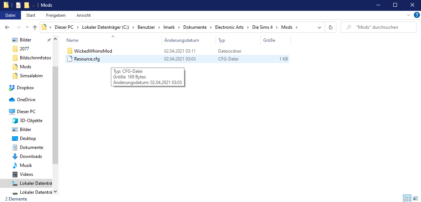Open the 2077 folder in sidebar
This screenshot has height=202, width=421.
pyautogui.click(x=24, y=49)
